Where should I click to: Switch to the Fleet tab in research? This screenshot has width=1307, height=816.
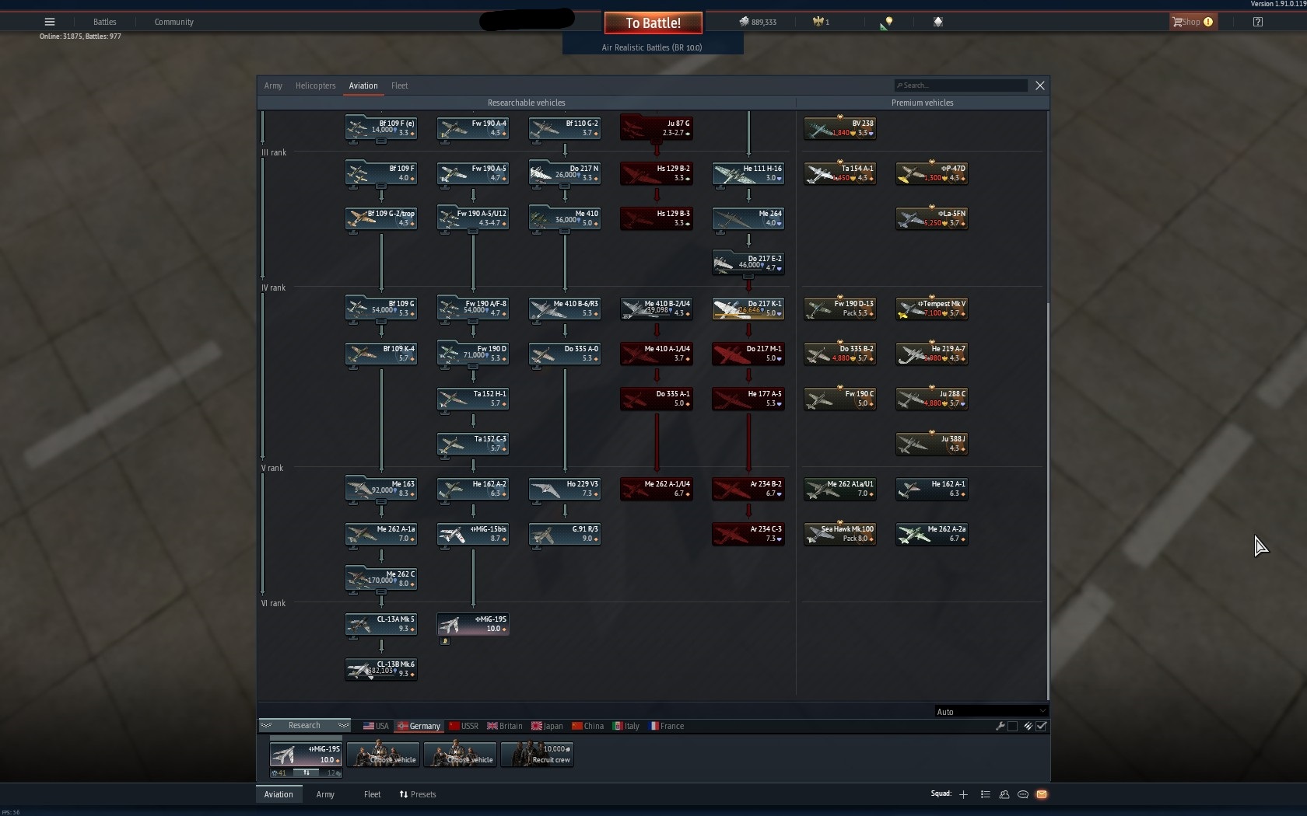click(399, 85)
